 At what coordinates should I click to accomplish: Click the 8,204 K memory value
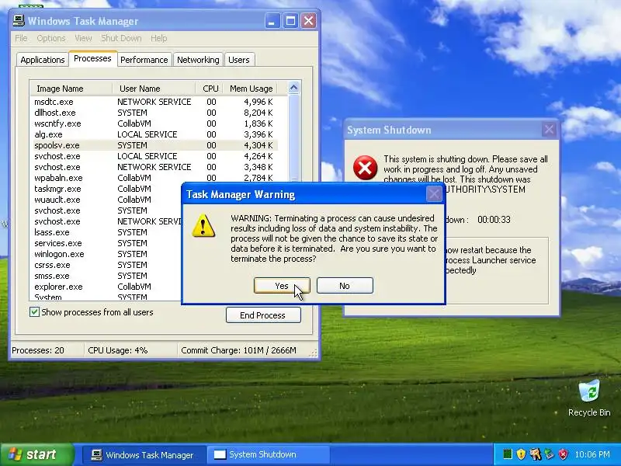click(x=258, y=113)
